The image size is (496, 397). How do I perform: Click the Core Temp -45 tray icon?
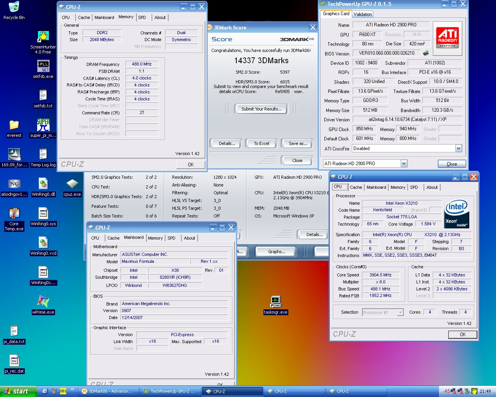pyautogui.click(x=447, y=391)
